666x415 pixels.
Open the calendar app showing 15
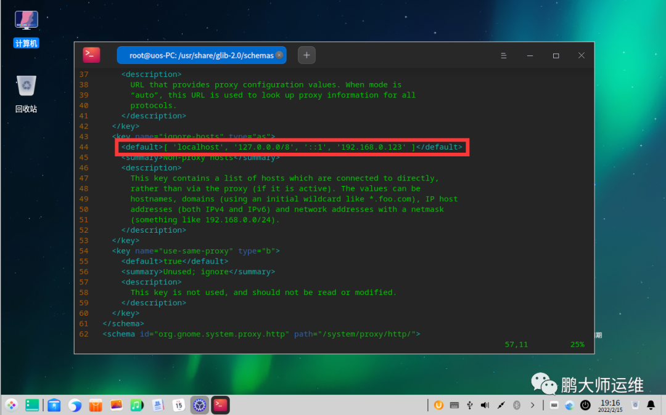click(179, 405)
